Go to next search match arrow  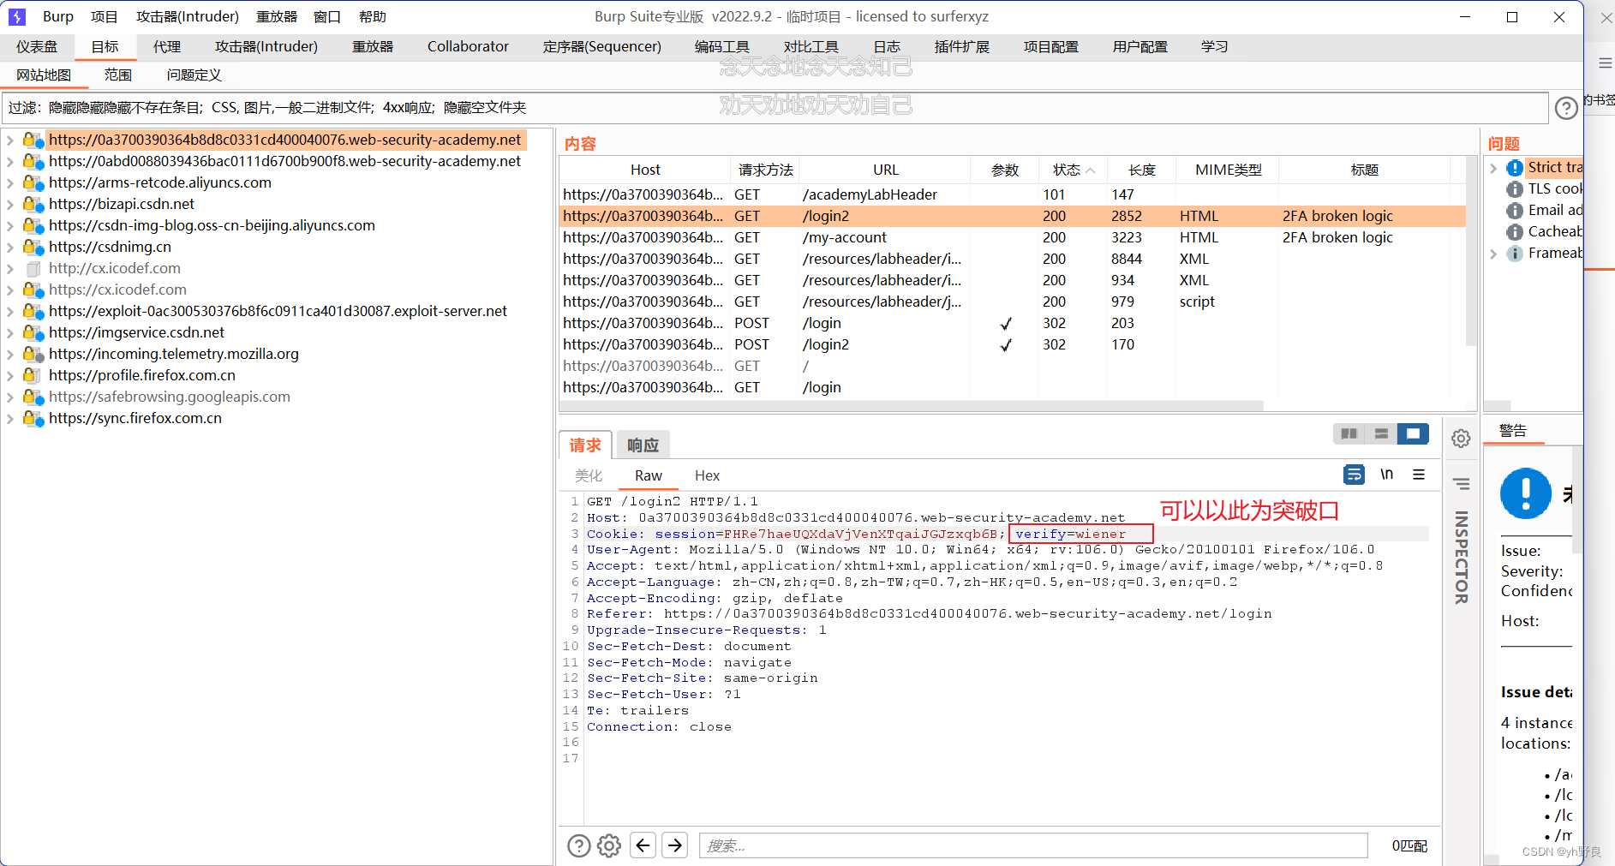pos(675,845)
